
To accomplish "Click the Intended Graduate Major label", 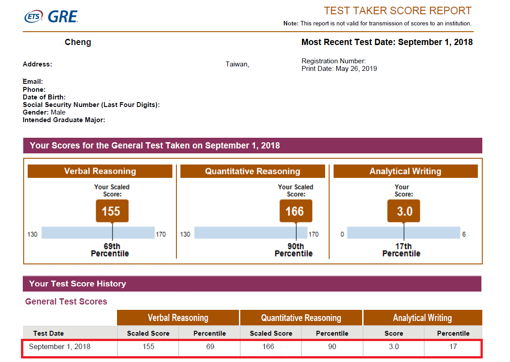I will (64, 120).
